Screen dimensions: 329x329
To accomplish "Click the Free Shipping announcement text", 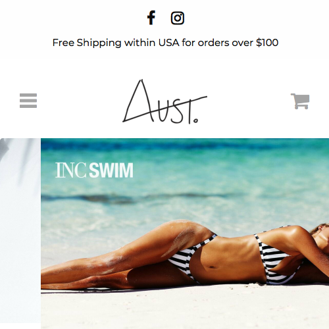I will click(165, 42).
